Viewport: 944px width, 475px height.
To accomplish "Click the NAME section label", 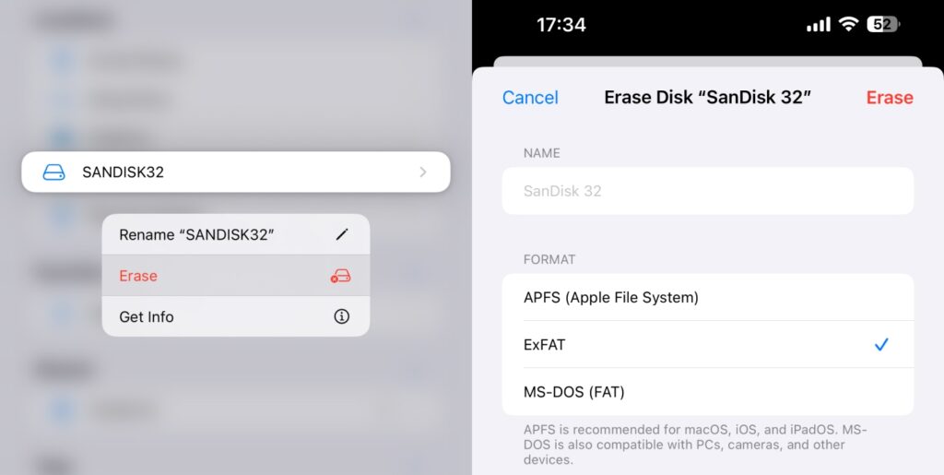I will tap(542, 153).
